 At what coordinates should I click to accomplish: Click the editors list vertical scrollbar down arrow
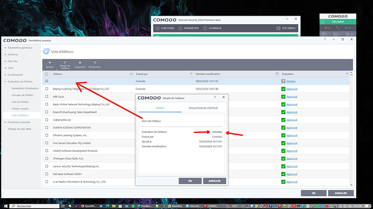(351, 185)
